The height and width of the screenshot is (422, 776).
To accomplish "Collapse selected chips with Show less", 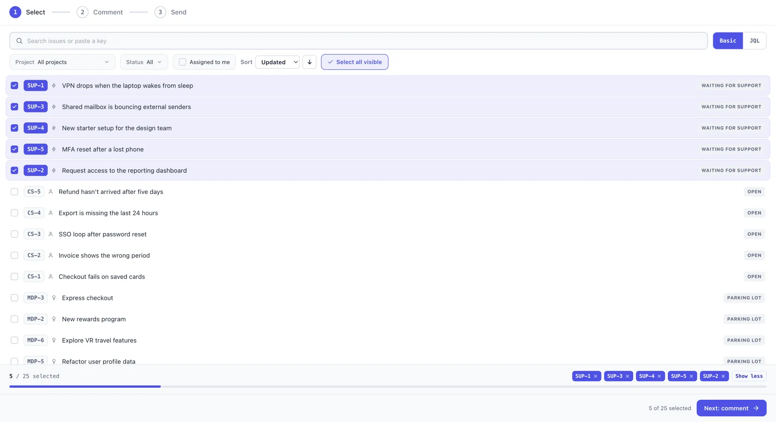I will pyautogui.click(x=749, y=376).
